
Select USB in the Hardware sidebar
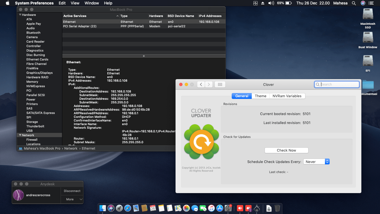click(29, 131)
